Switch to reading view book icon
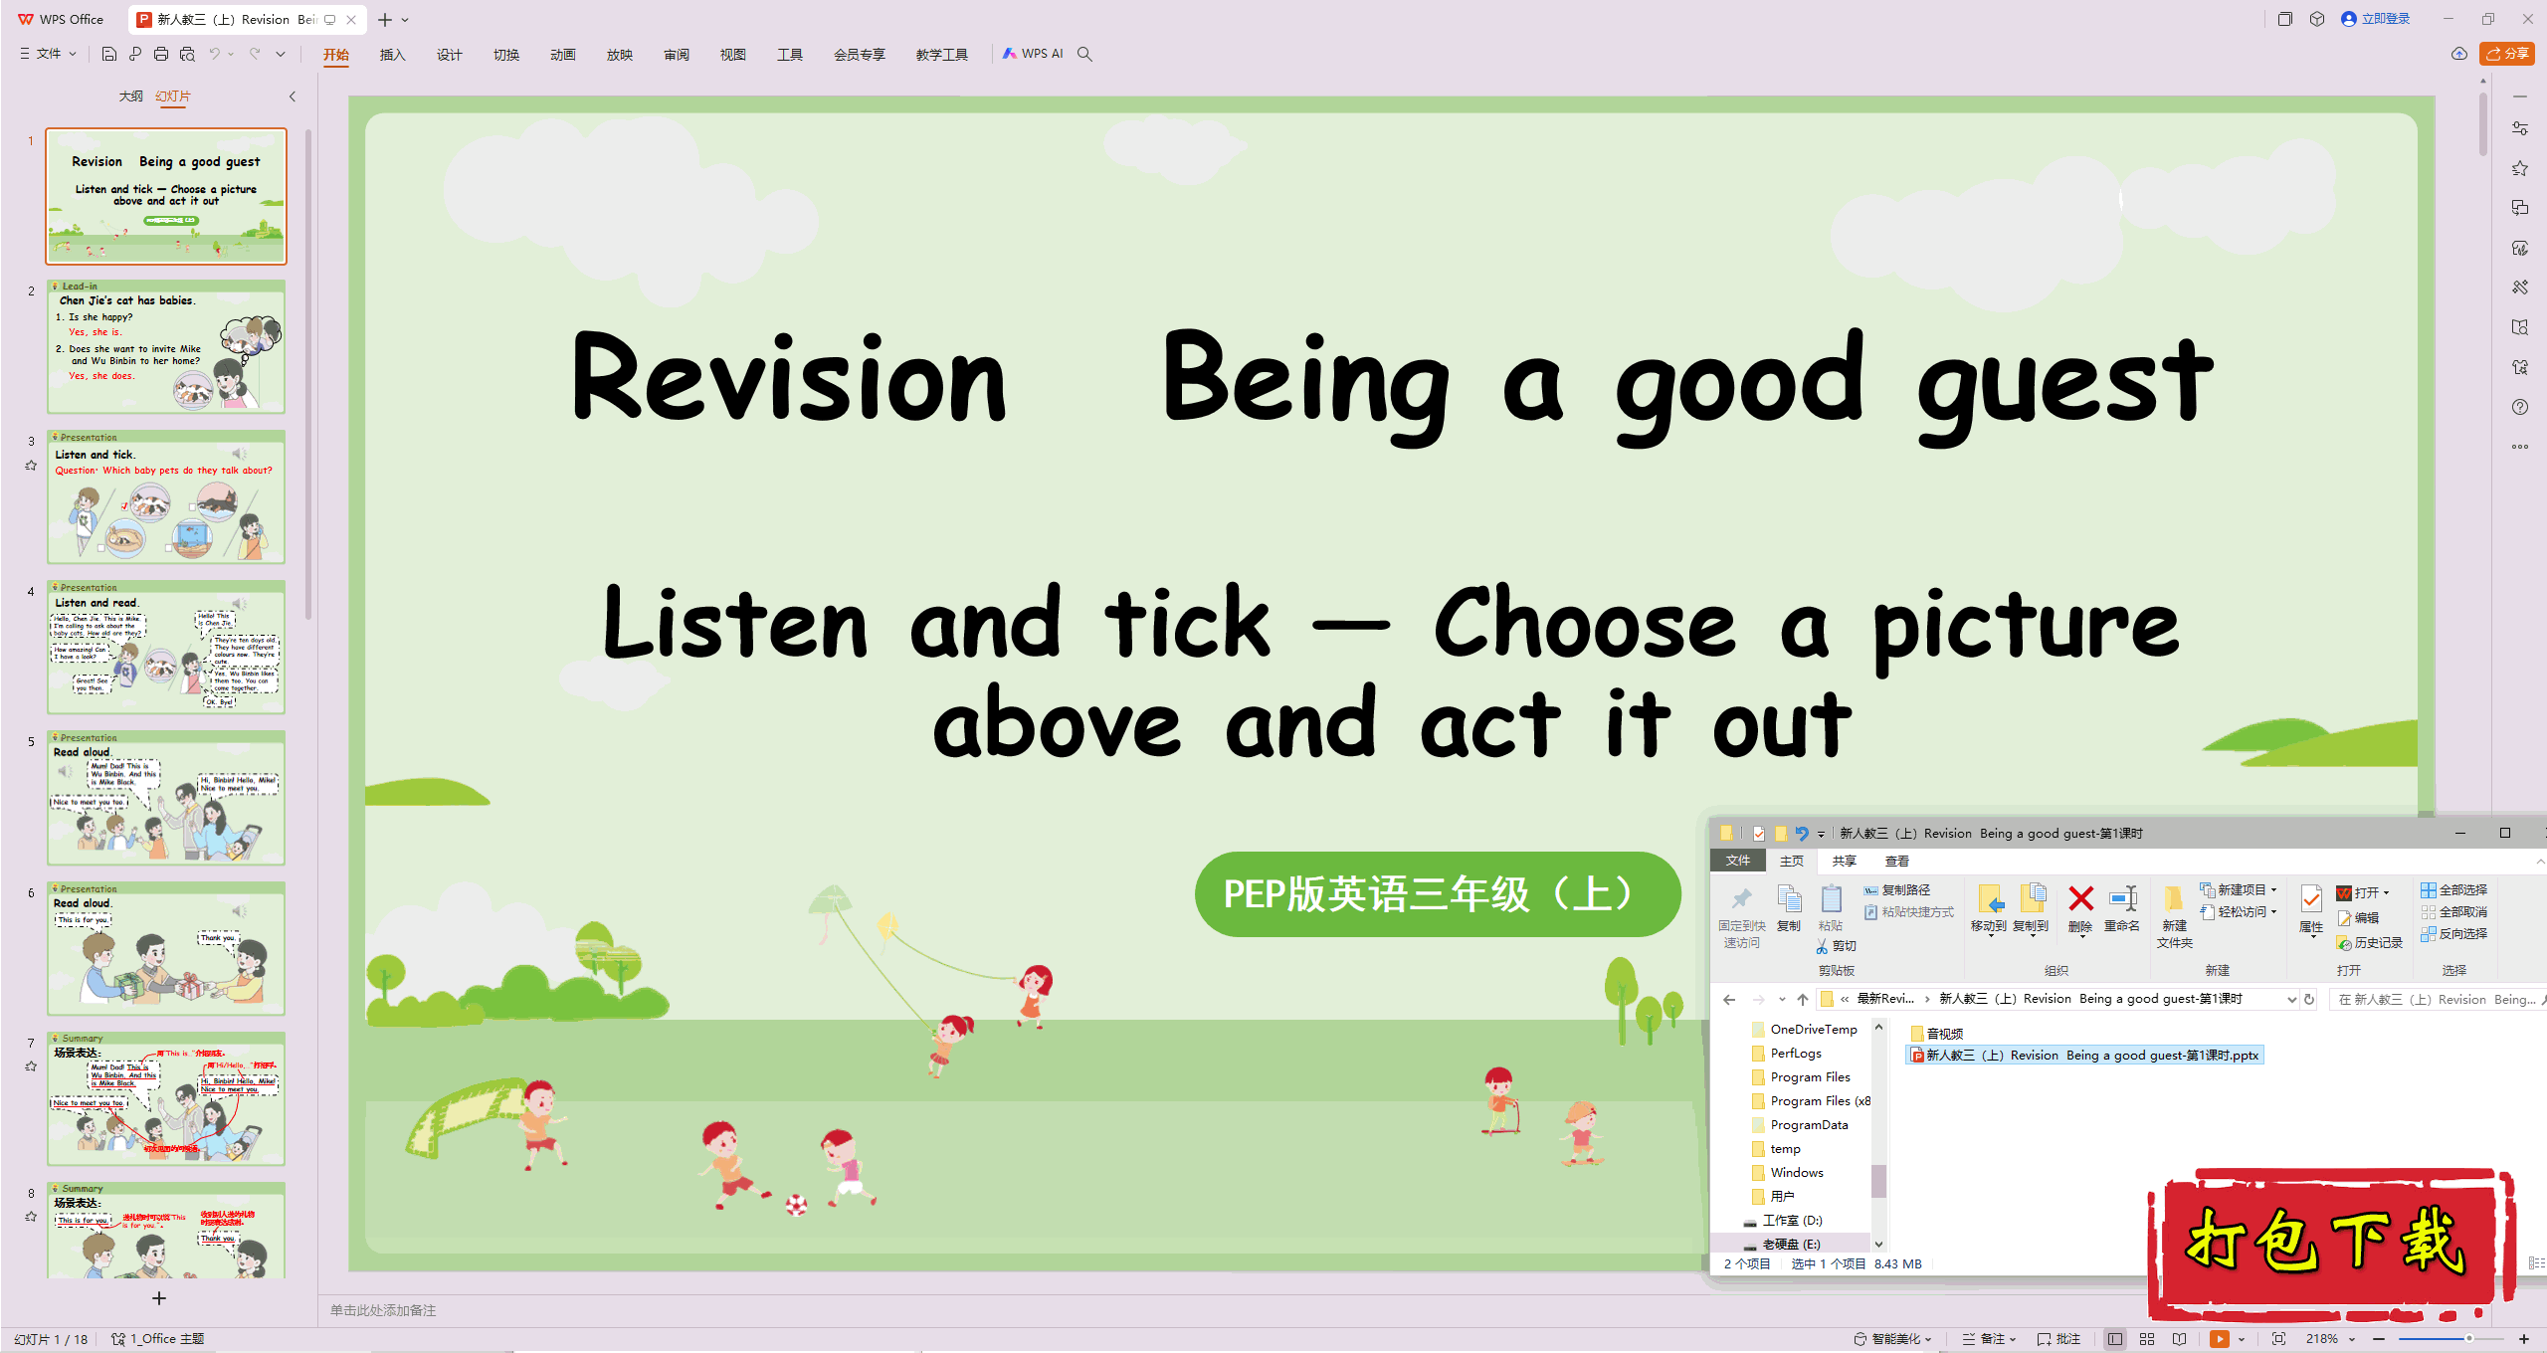2547x1353 pixels. (2180, 1339)
